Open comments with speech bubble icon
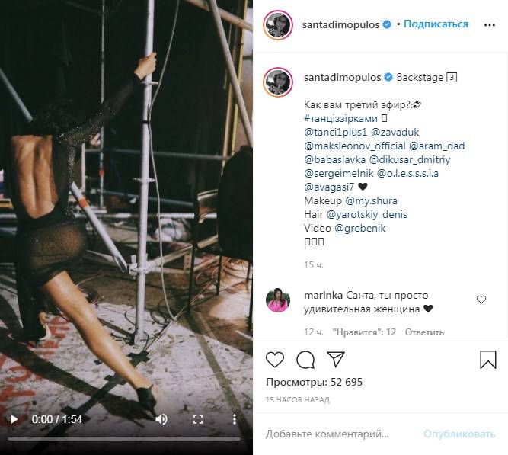The height and width of the screenshot is (455, 508). [x=305, y=360]
